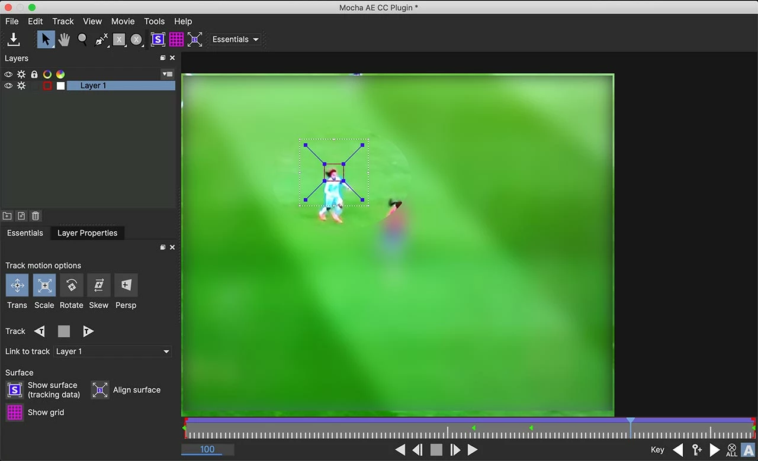Viewport: 758px width, 461px height.
Task: Select the Layer 1 row
Action: (x=121, y=86)
